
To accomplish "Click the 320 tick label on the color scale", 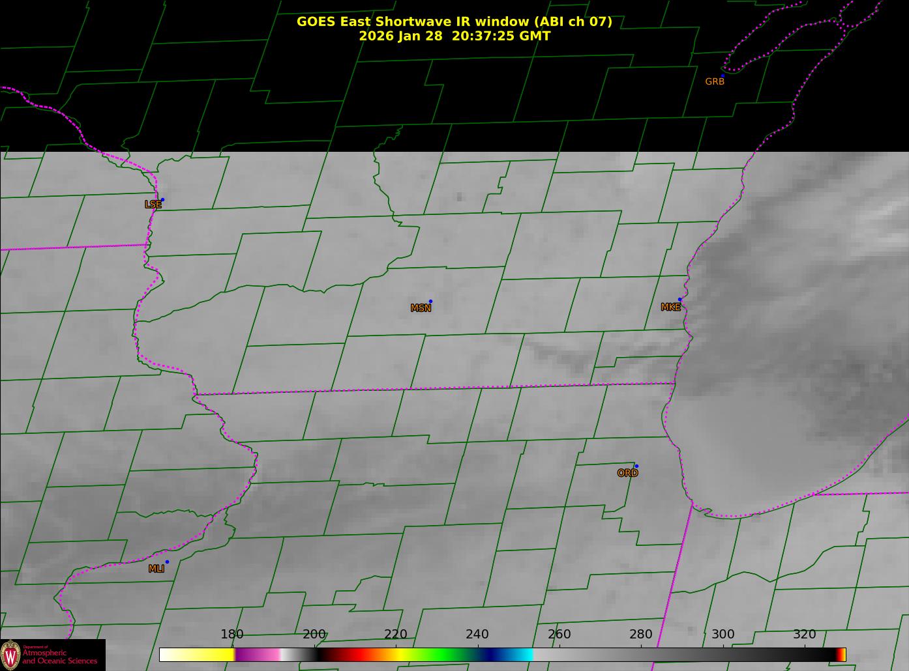I will point(804,635).
